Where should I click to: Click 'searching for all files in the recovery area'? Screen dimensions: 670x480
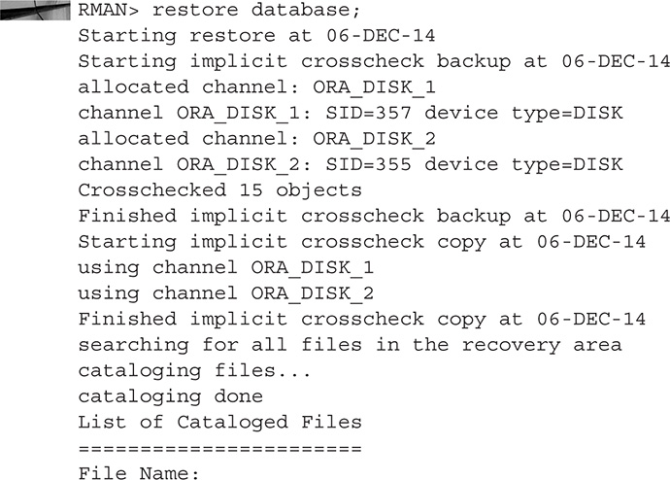[350, 345]
